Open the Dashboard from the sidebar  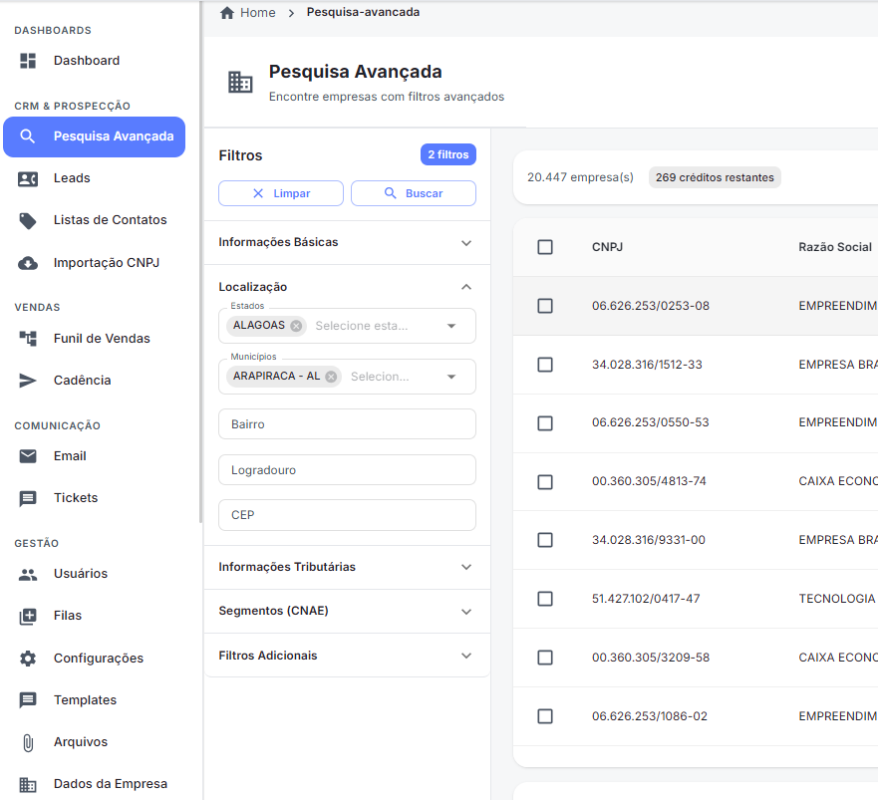86,60
